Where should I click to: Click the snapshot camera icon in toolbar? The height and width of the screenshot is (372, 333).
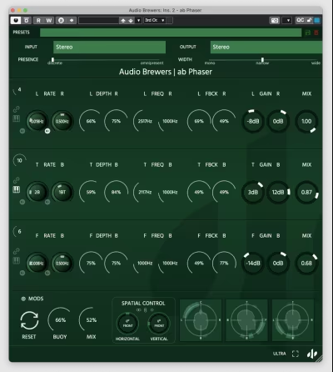pyautogui.click(x=275, y=20)
